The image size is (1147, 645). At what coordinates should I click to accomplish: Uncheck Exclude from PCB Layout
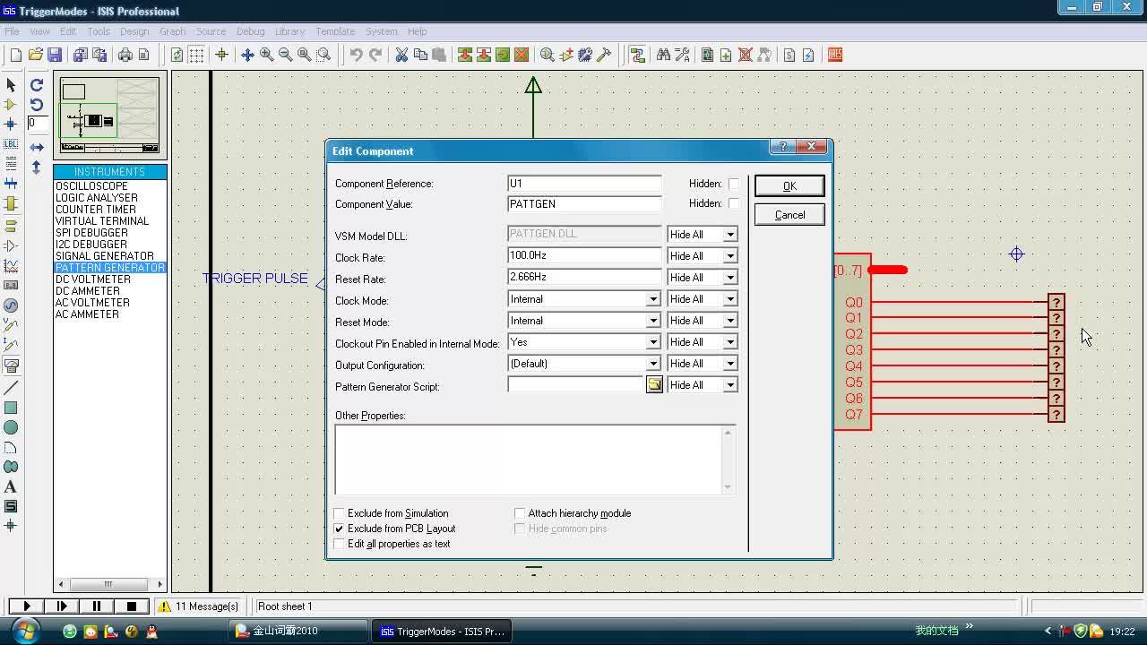pos(340,529)
